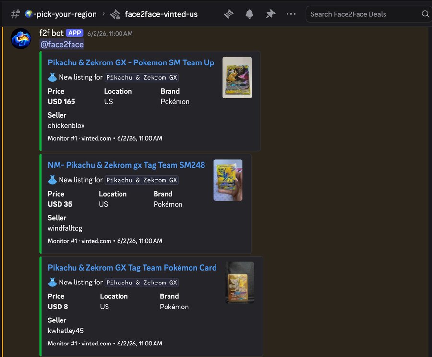Click the USD 8 price value
The height and width of the screenshot is (357, 432).
pos(58,307)
